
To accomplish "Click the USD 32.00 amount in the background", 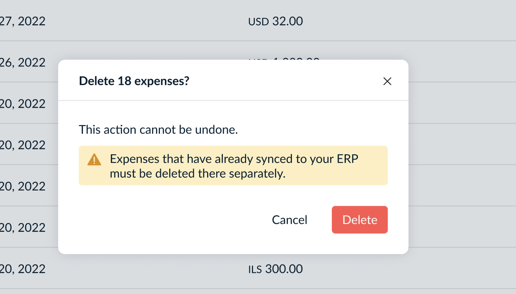I will tap(275, 21).
